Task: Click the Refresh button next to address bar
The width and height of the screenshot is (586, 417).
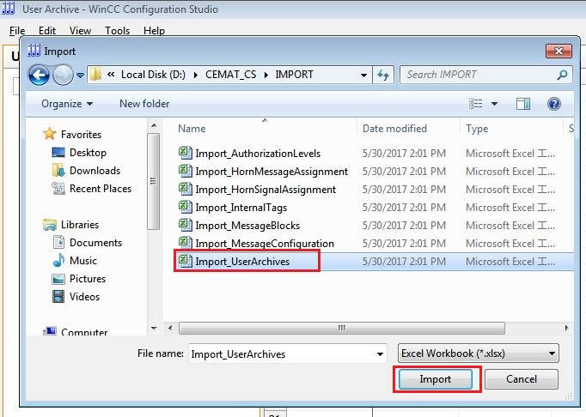Action: click(x=383, y=75)
